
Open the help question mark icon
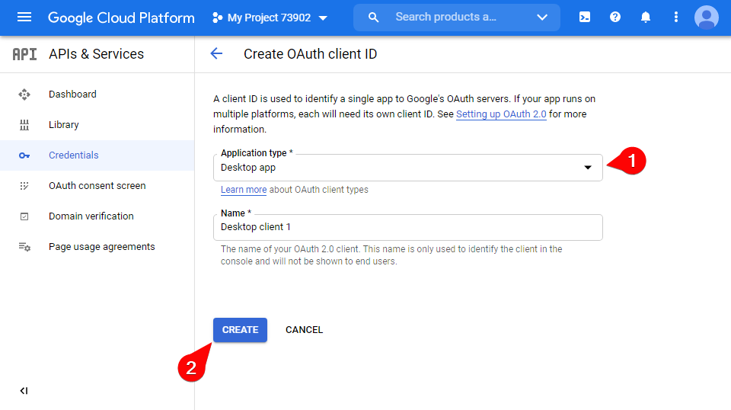click(x=615, y=18)
